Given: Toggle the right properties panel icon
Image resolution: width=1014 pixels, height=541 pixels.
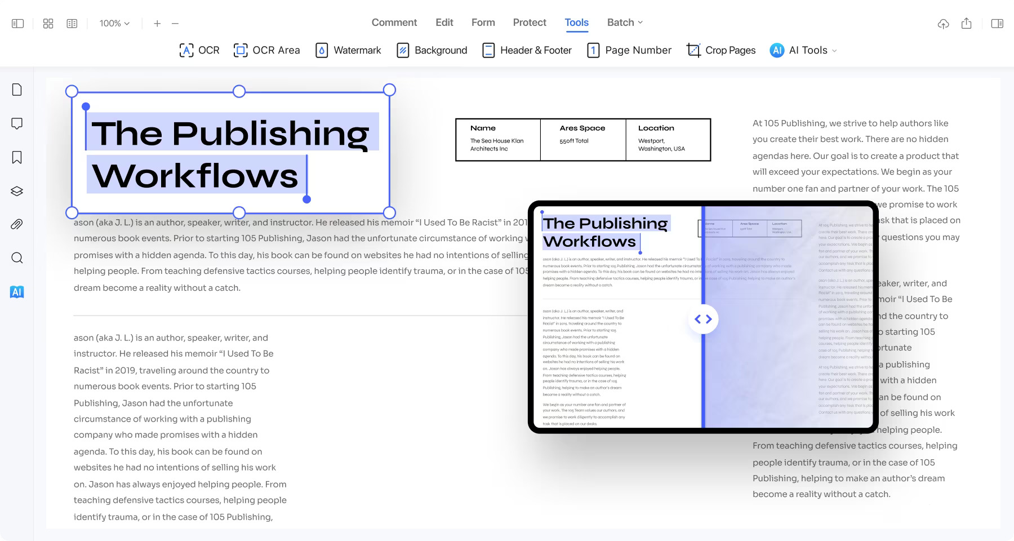Looking at the screenshot, I should tap(997, 24).
